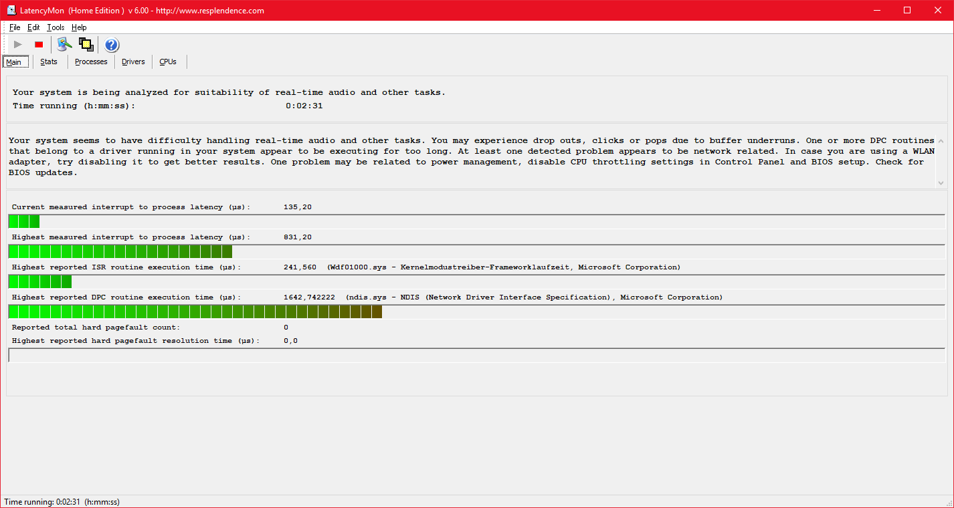Switch to the Drivers tab
This screenshot has height=508, width=954.
[x=133, y=61]
